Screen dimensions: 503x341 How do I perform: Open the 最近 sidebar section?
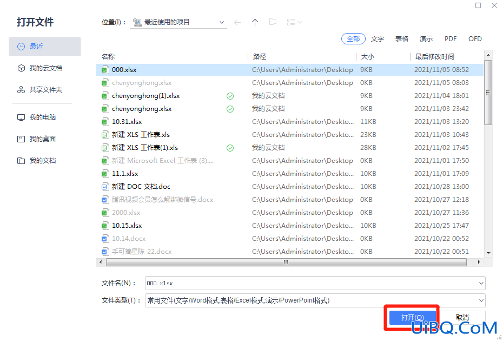point(45,47)
